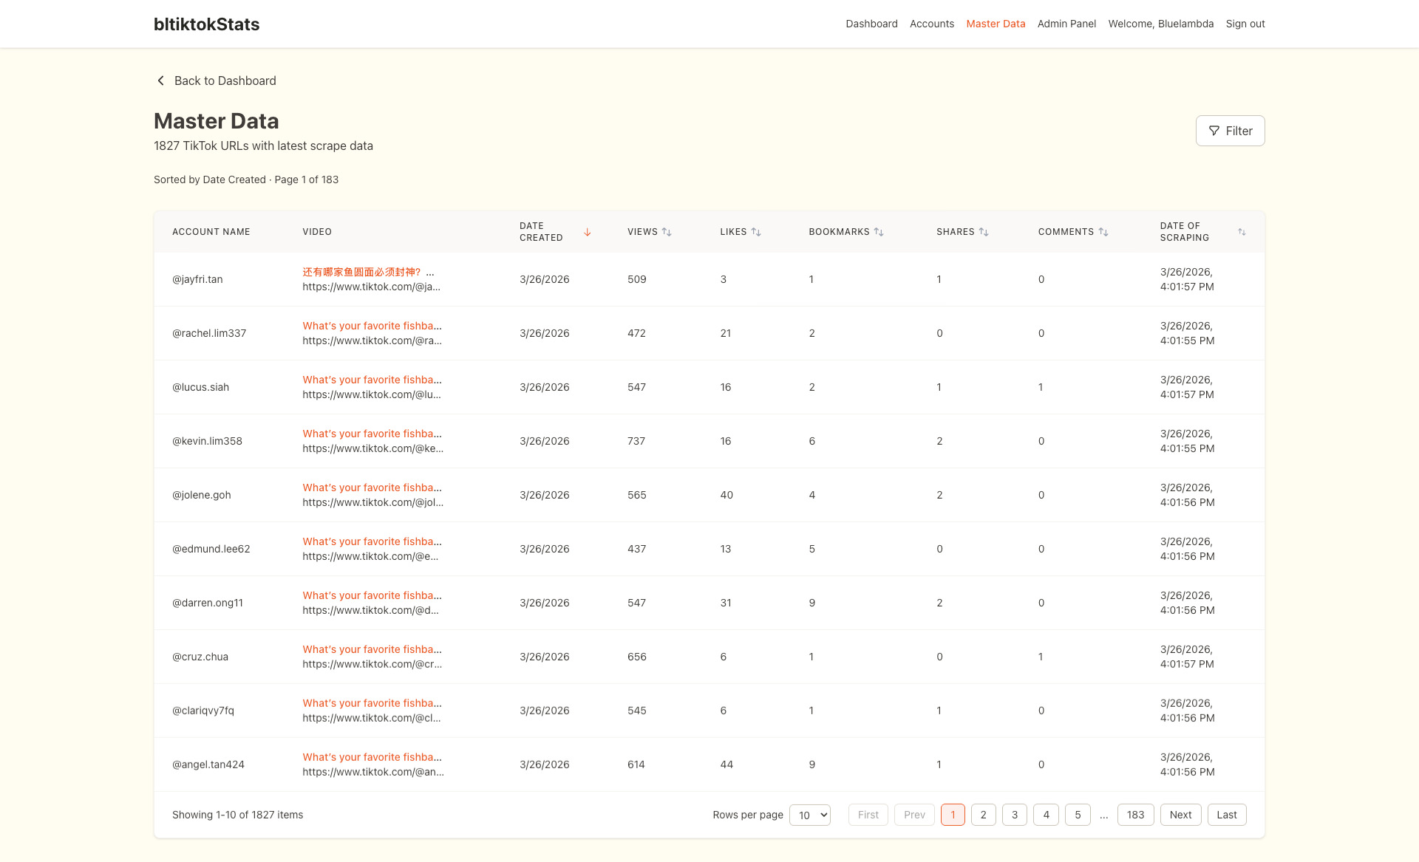Click Sign out link
The width and height of the screenshot is (1419, 862).
click(x=1245, y=24)
